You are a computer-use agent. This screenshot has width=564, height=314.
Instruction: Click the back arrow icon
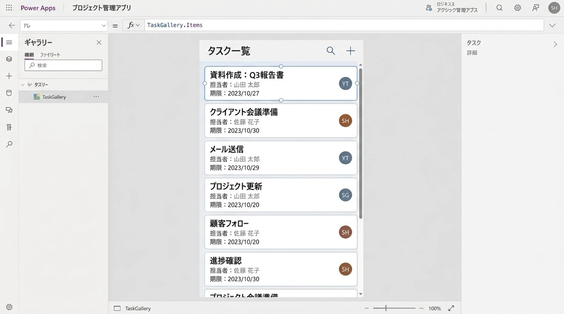[x=12, y=25]
